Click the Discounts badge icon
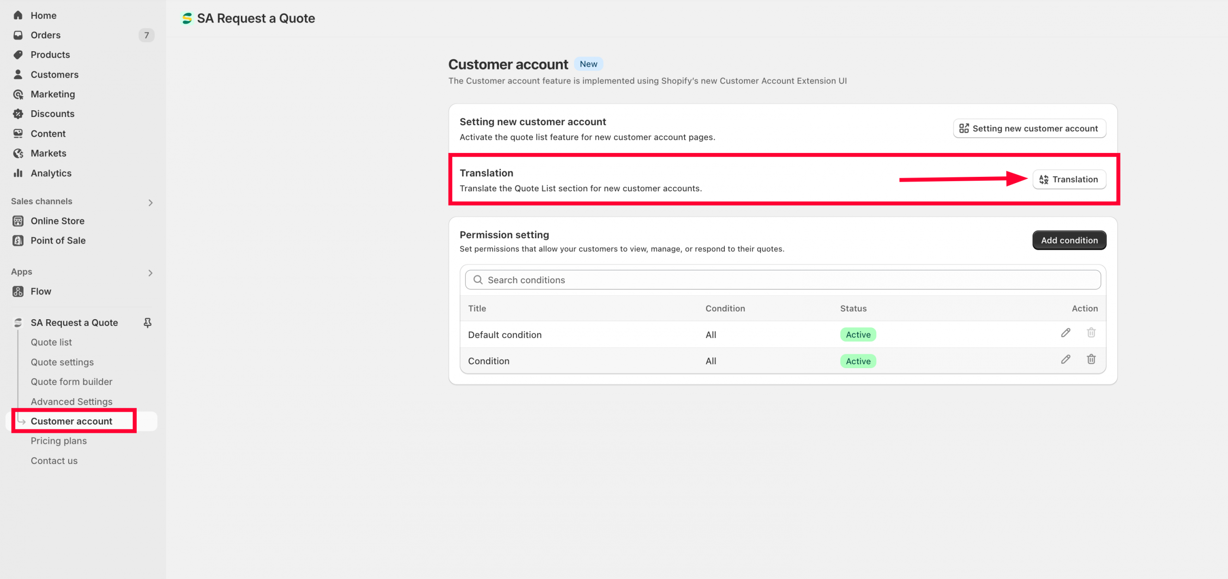Image resolution: width=1228 pixels, height=579 pixels. tap(18, 114)
